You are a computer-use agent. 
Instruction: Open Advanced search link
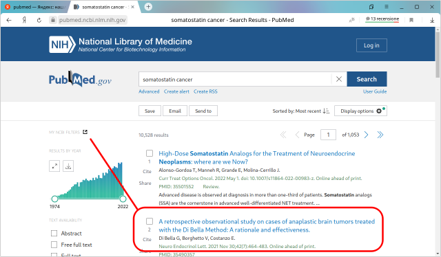(149, 91)
